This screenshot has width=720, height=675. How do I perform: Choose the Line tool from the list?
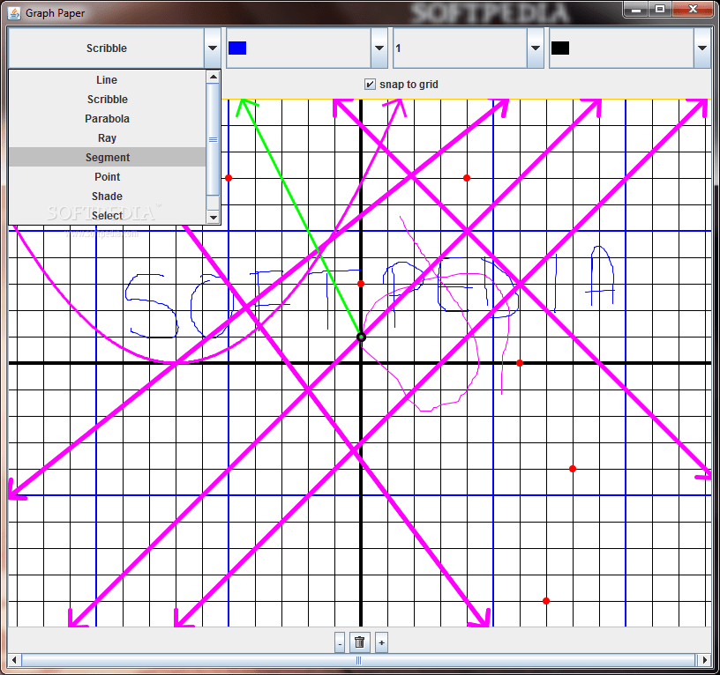[106, 79]
